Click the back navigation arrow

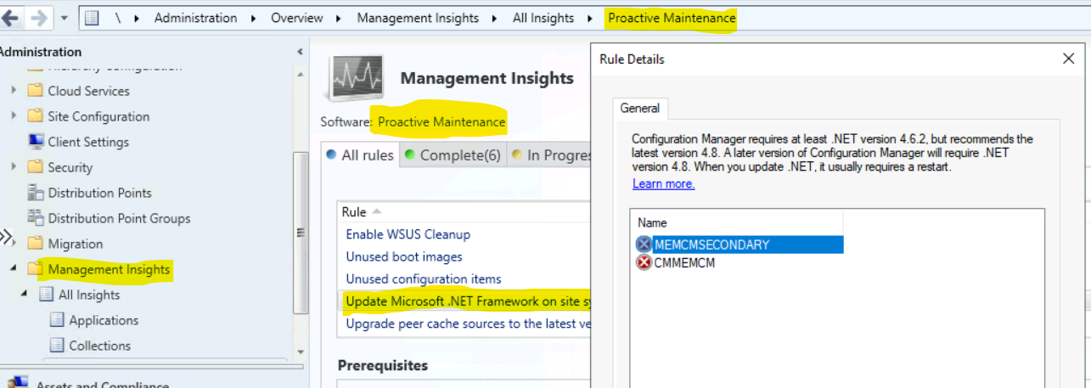tap(10, 18)
